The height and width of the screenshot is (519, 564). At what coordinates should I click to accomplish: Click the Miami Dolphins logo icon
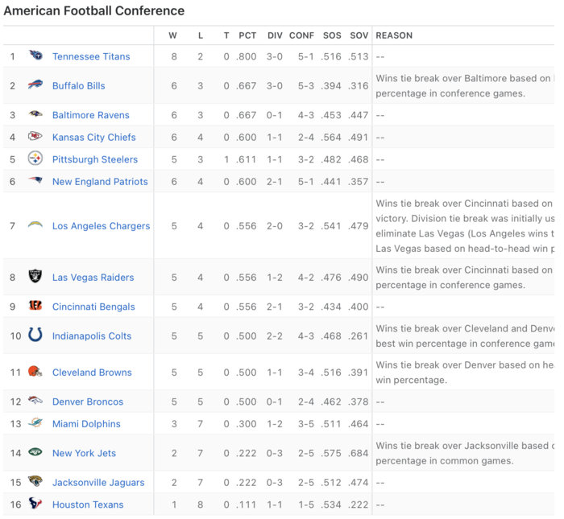pos(35,422)
